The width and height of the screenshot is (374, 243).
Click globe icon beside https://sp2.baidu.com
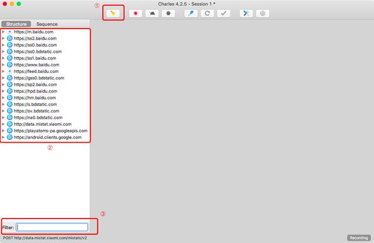coord(10,84)
